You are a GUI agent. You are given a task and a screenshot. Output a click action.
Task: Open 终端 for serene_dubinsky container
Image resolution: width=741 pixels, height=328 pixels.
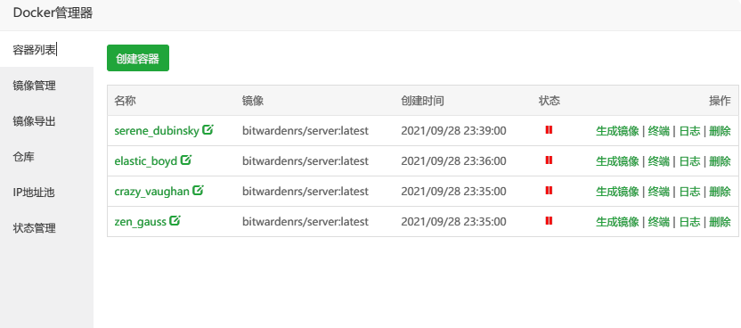tap(659, 131)
